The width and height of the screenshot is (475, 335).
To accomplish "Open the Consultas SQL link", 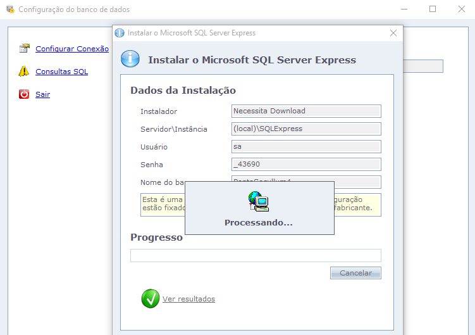I will point(62,72).
